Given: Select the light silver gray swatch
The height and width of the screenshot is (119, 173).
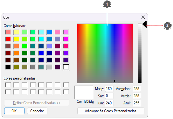Looking at the screenshot, I should [49, 67].
